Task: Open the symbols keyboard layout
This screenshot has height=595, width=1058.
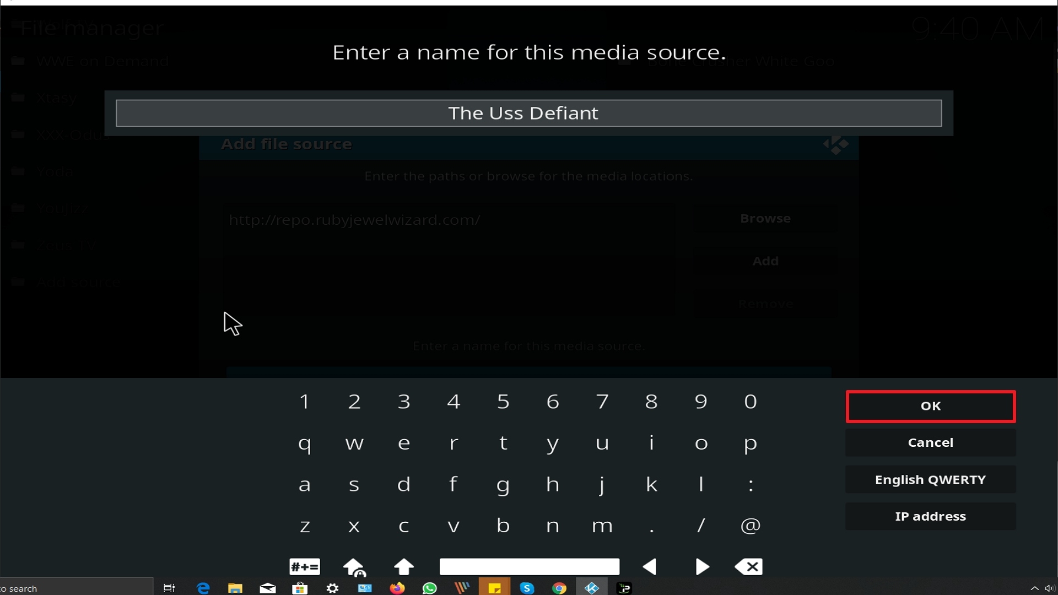Action: 305,566
